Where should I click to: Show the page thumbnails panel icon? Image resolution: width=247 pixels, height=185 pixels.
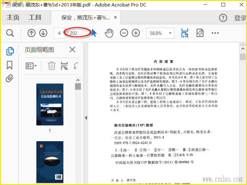[10, 51]
